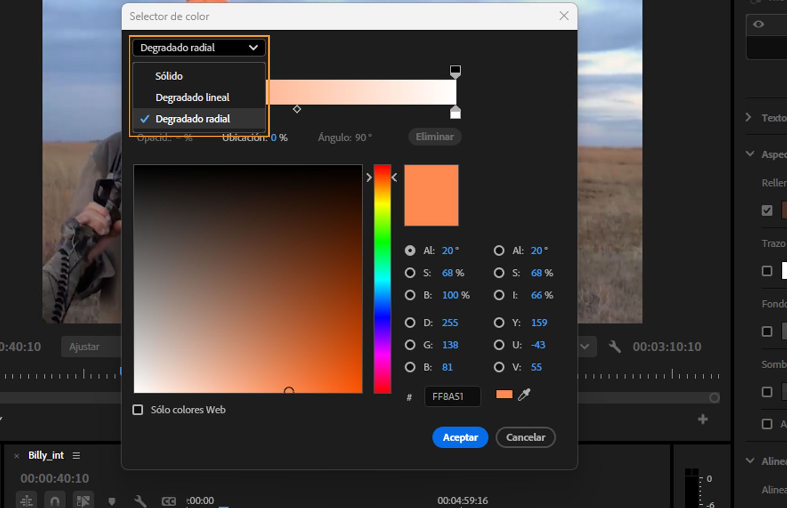Choose Degradado lineal option
Viewport: 787px width, 508px height.
(192, 98)
